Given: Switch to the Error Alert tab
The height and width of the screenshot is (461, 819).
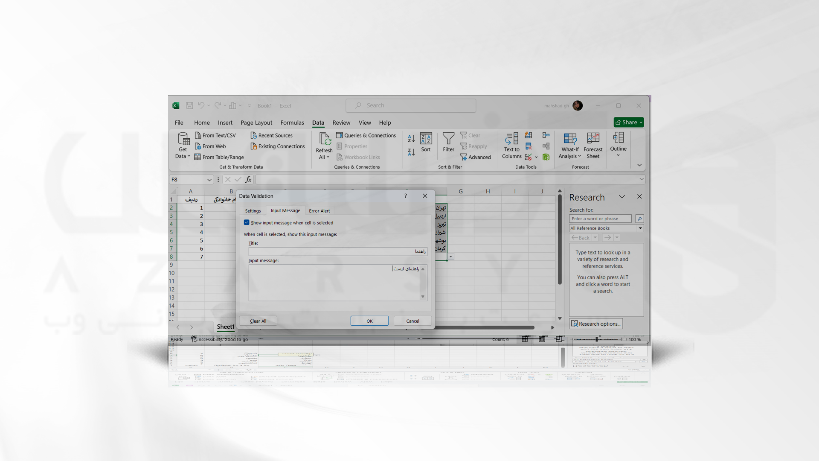Looking at the screenshot, I should pyautogui.click(x=319, y=210).
